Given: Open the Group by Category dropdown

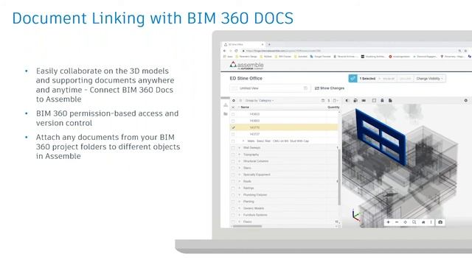Looking at the screenshot, I should pos(260,100).
